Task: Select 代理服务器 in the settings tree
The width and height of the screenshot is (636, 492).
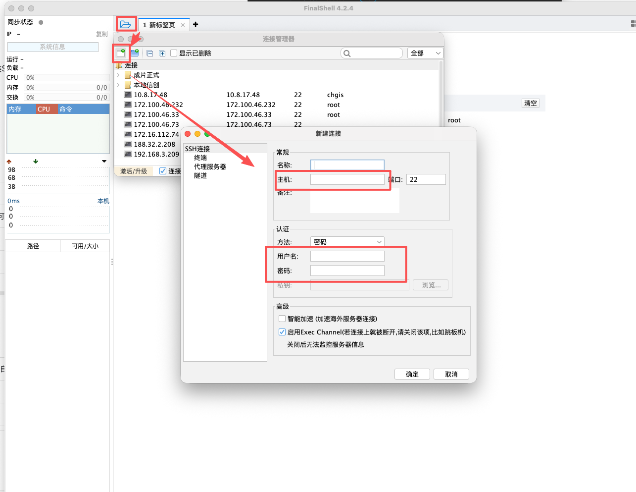Action: pos(210,166)
